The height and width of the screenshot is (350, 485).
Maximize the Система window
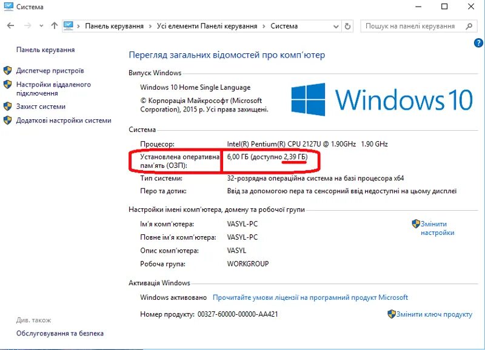(x=444, y=7)
